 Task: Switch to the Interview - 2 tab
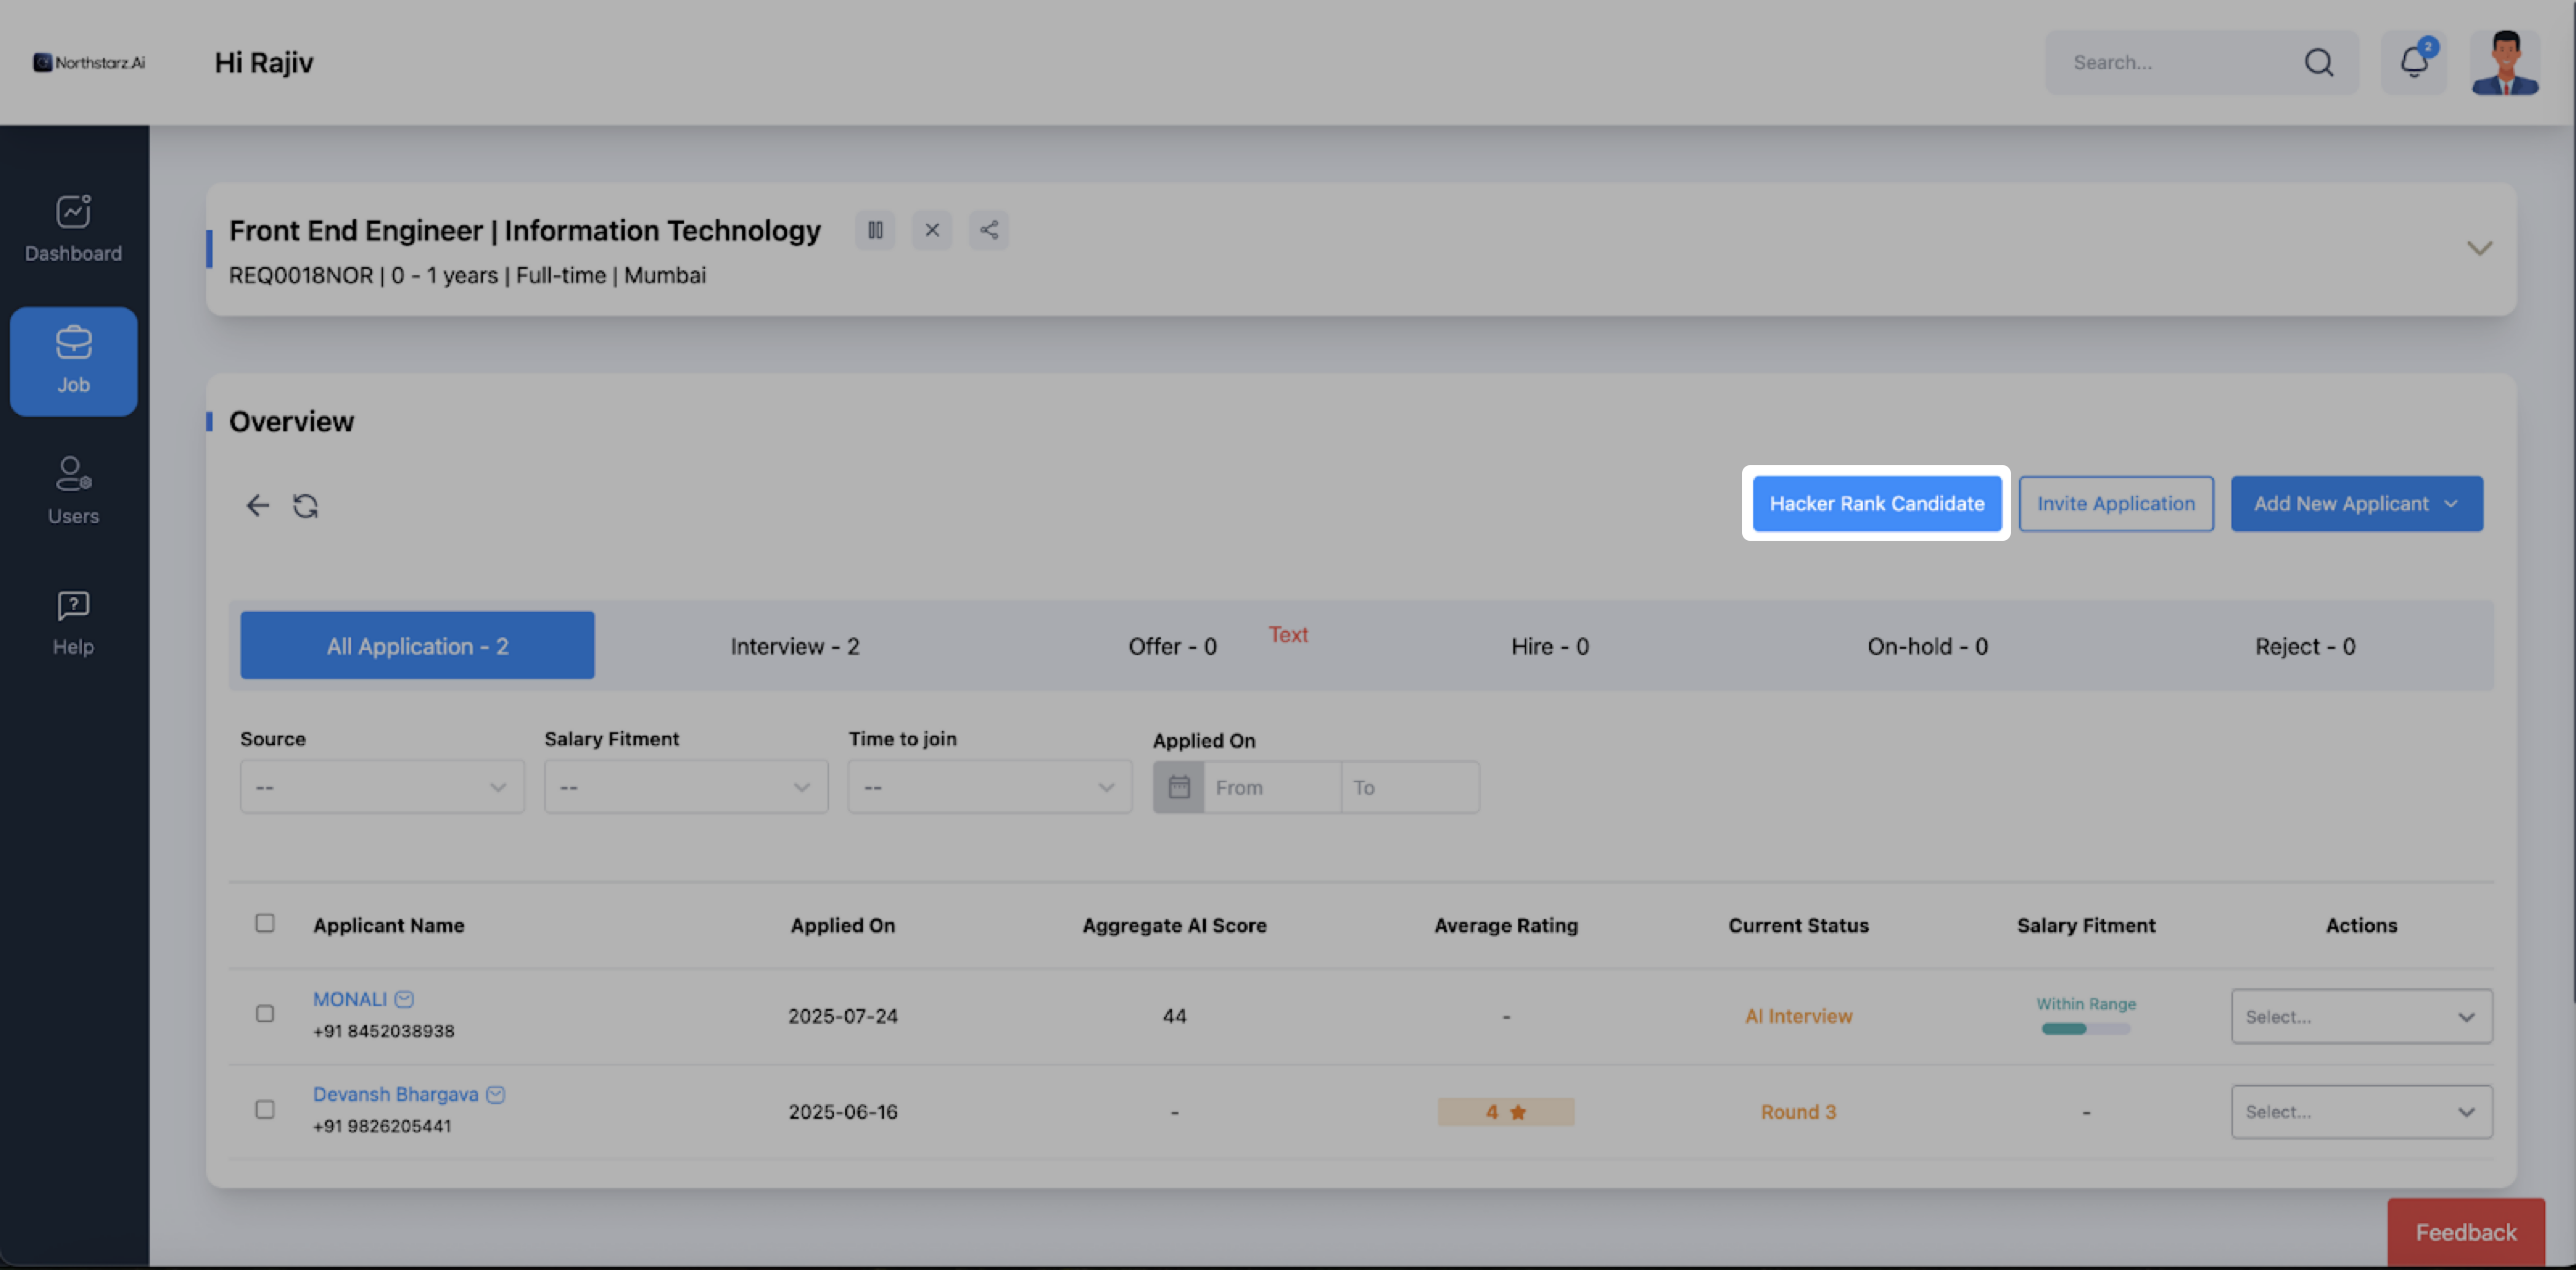coord(794,646)
